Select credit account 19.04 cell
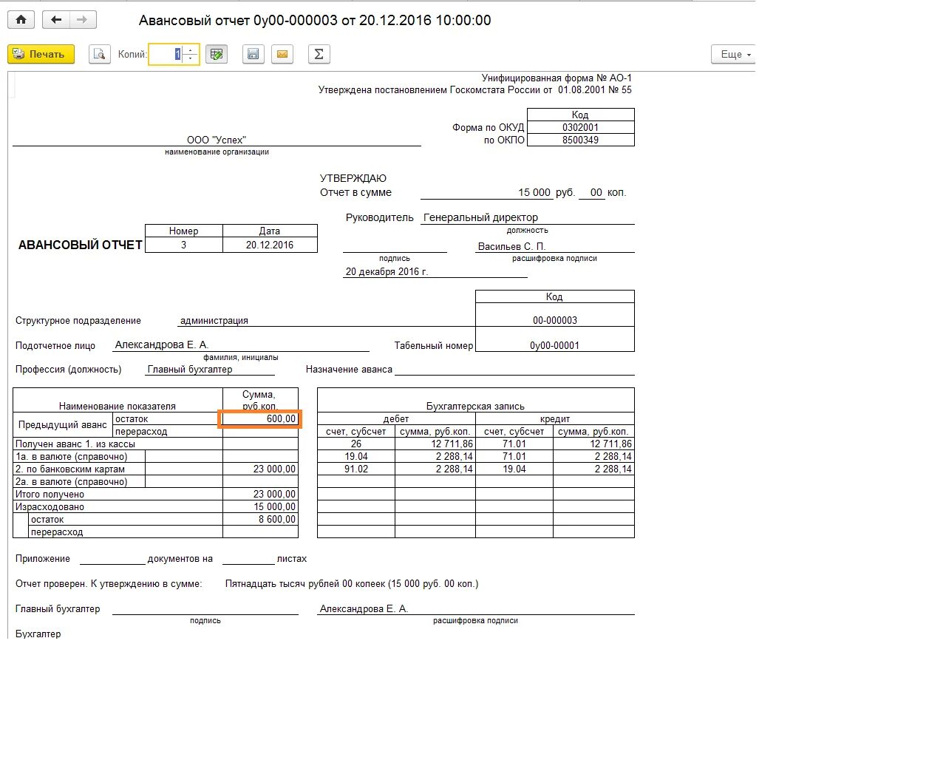Viewport: 946px width, 757px height. coord(514,469)
